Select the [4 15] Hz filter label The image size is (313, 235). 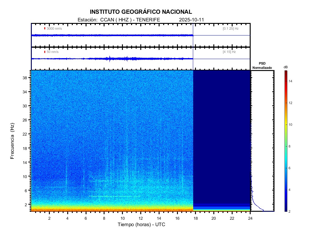229,52
